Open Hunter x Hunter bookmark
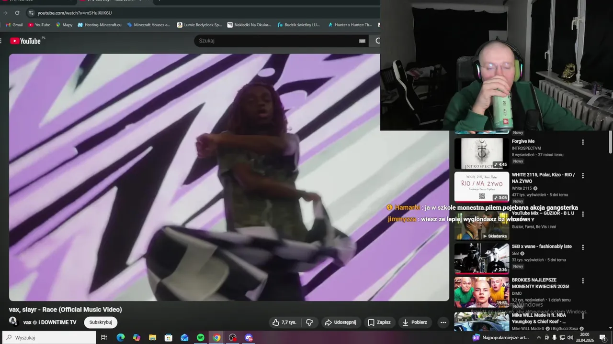This screenshot has width=613, height=344. pyautogui.click(x=350, y=25)
